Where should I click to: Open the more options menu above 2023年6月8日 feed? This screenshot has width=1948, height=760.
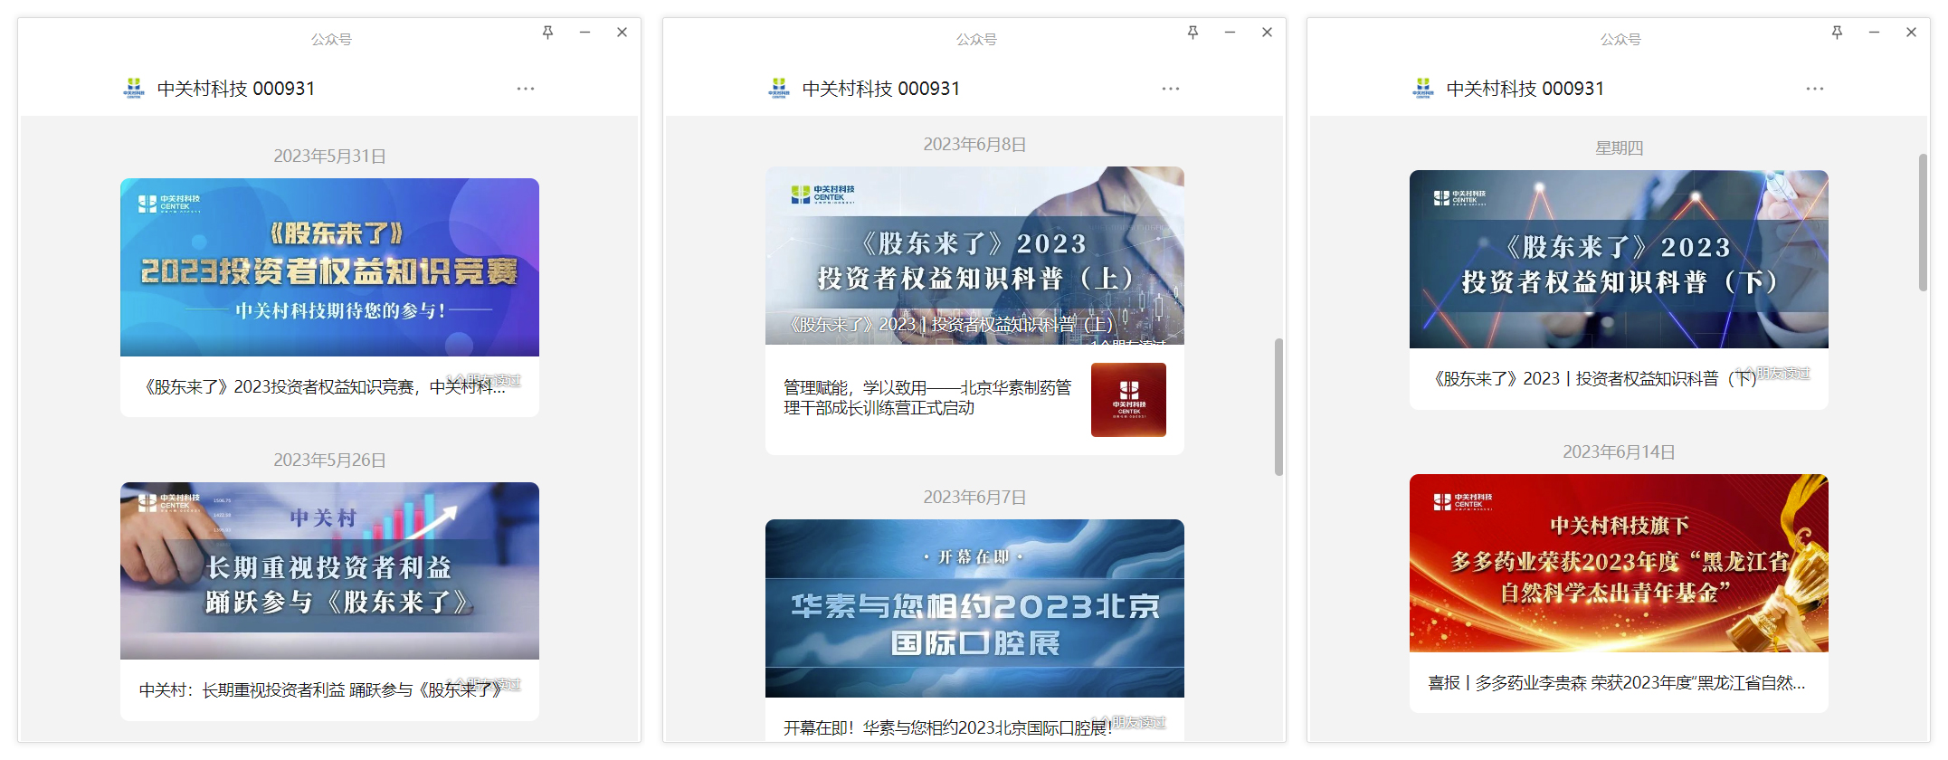(1171, 89)
